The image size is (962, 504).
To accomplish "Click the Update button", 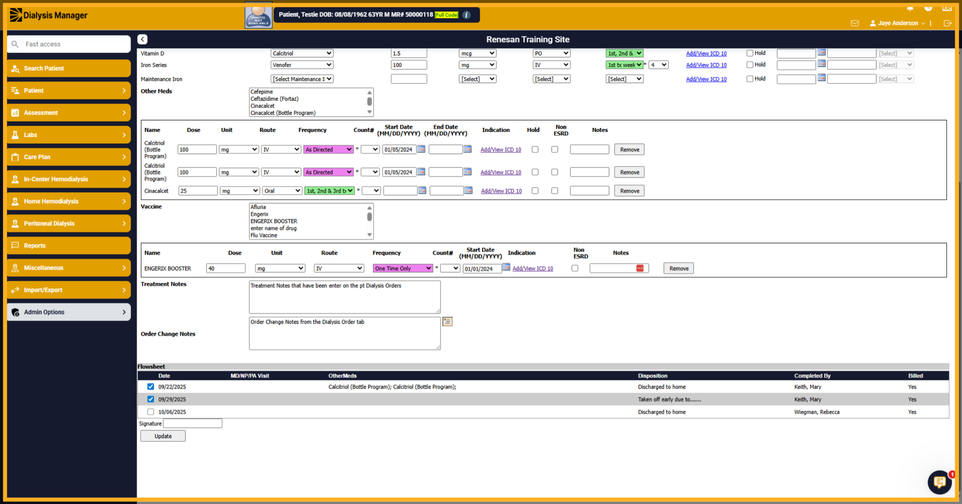I will 163,436.
